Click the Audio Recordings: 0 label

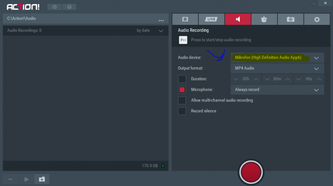(x=24, y=30)
